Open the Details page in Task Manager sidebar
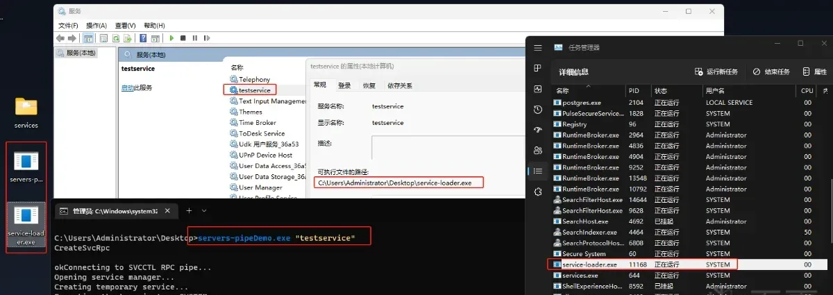 [x=538, y=170]
